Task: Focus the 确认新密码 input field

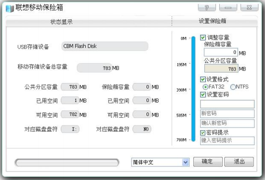Action: pyautogui.click(x=227, y=123)
